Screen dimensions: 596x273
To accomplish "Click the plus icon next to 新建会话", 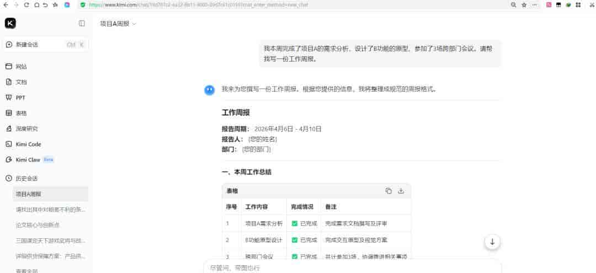I will (9, 45).
